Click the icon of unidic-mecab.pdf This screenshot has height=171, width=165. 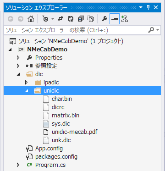[x=46, y=132]
